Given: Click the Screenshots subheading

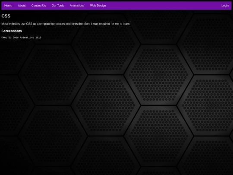Looking at the screenshot, I should coord(12,31).
